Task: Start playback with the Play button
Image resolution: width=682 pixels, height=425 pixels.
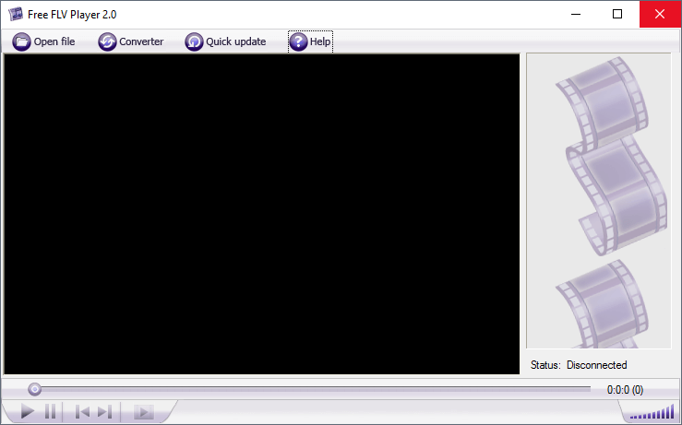Action: (x=28, y=411)
